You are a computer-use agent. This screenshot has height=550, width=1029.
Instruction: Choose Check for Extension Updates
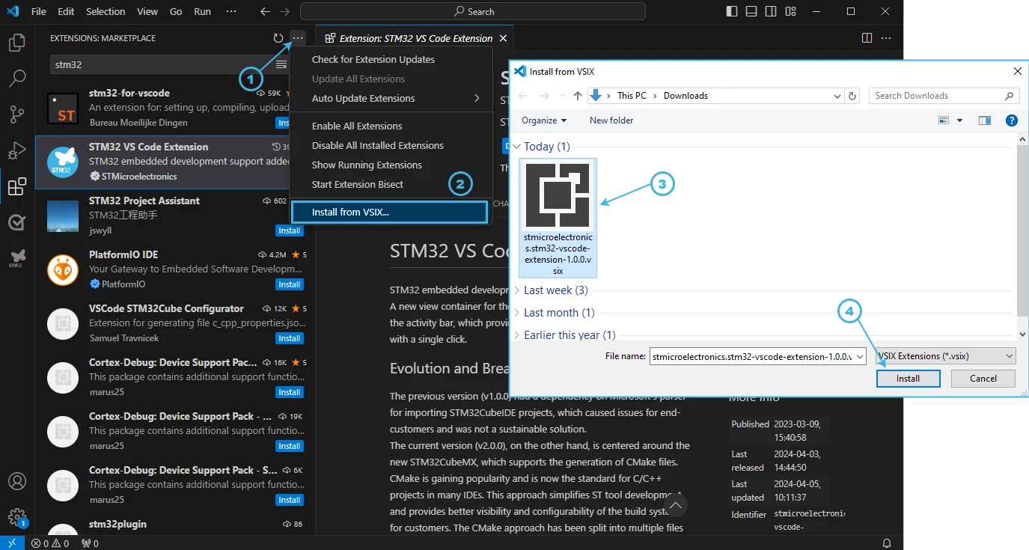tap(391, 59)
